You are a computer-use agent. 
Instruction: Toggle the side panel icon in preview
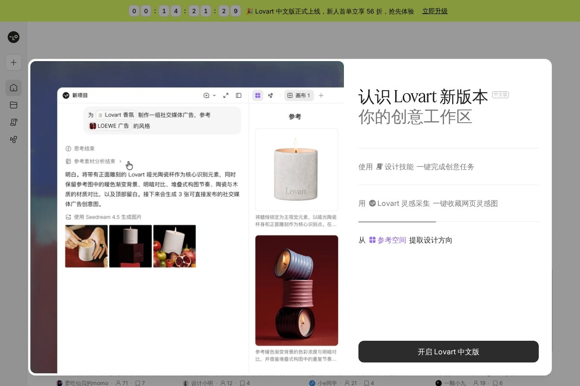point(239,95)
